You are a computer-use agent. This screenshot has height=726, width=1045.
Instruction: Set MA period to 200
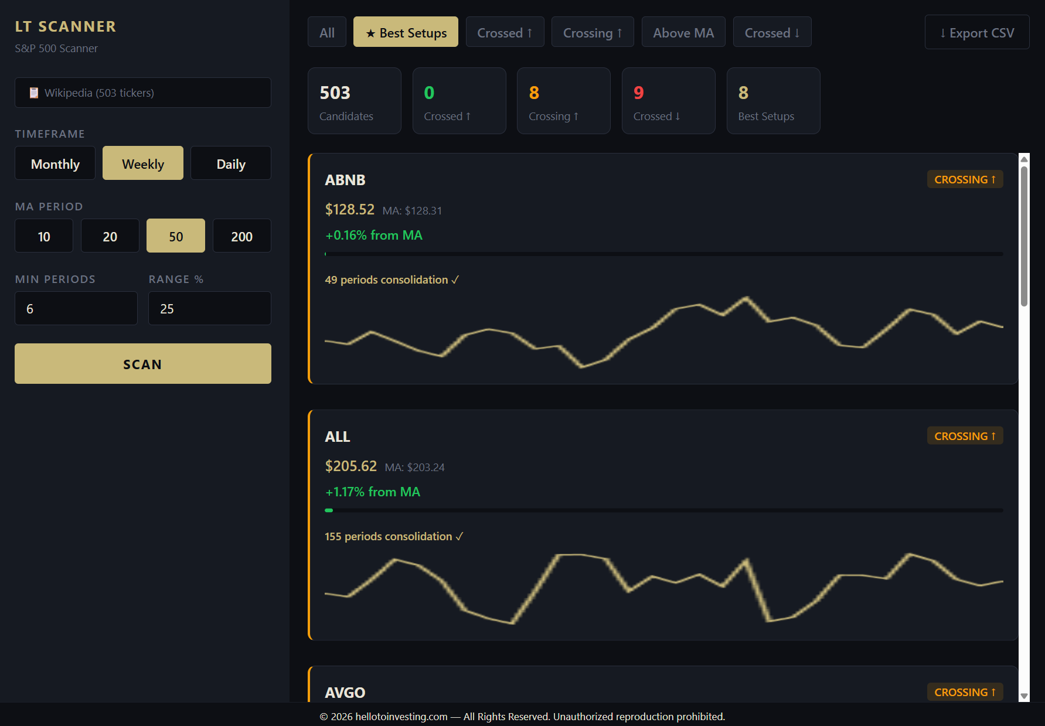point(241,236)
